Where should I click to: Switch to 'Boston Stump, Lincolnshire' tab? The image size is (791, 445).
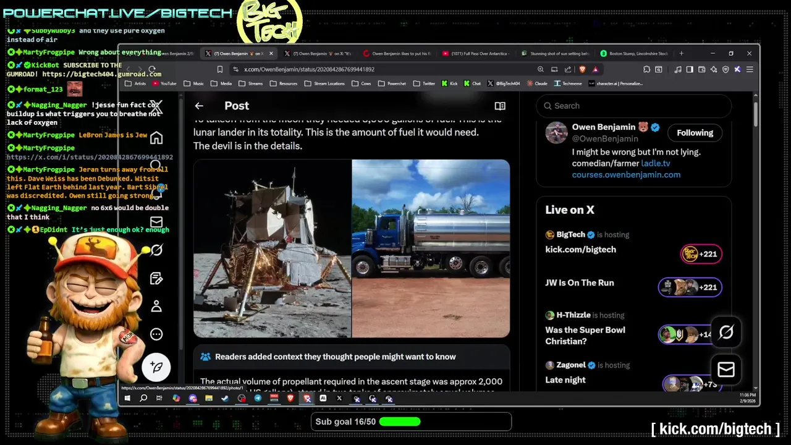click(x=635, y=54)
